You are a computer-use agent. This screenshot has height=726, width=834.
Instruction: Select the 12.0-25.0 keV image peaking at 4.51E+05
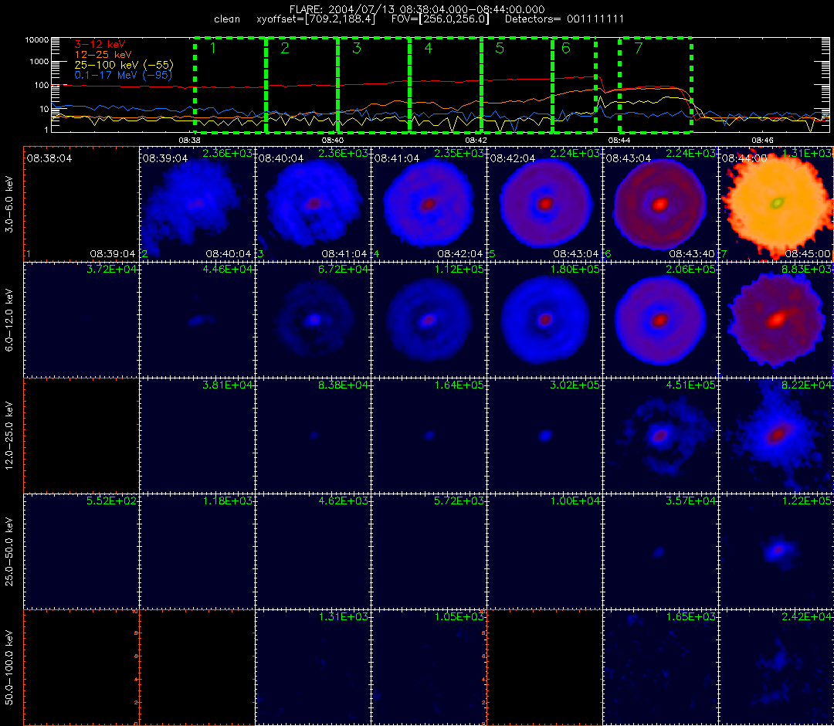660,435
